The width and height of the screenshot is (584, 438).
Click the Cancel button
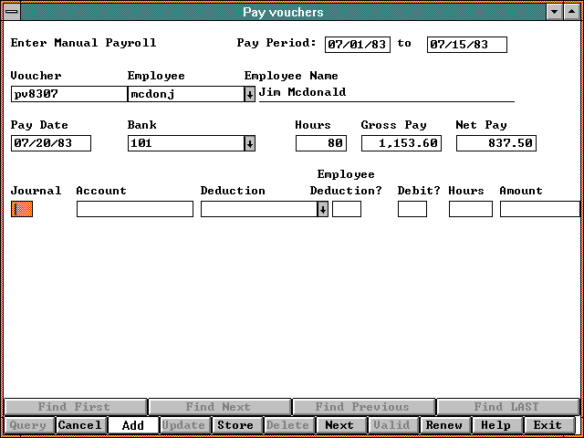click(80, 425)
